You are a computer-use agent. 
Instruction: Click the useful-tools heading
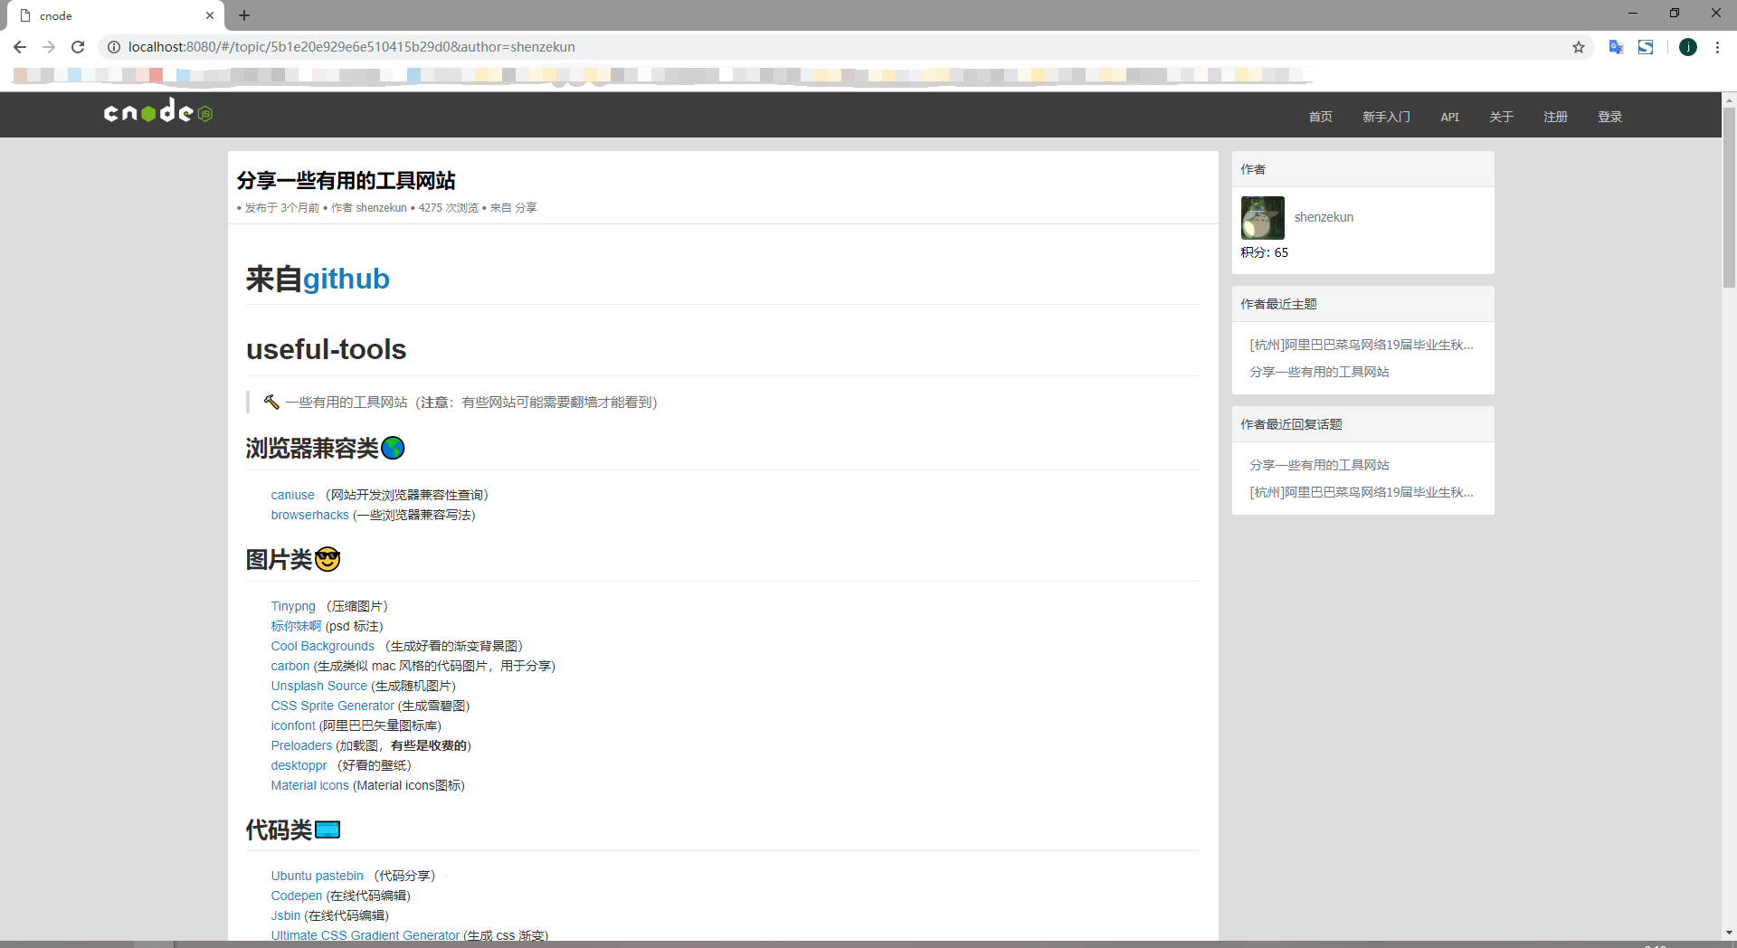point(326,349)
